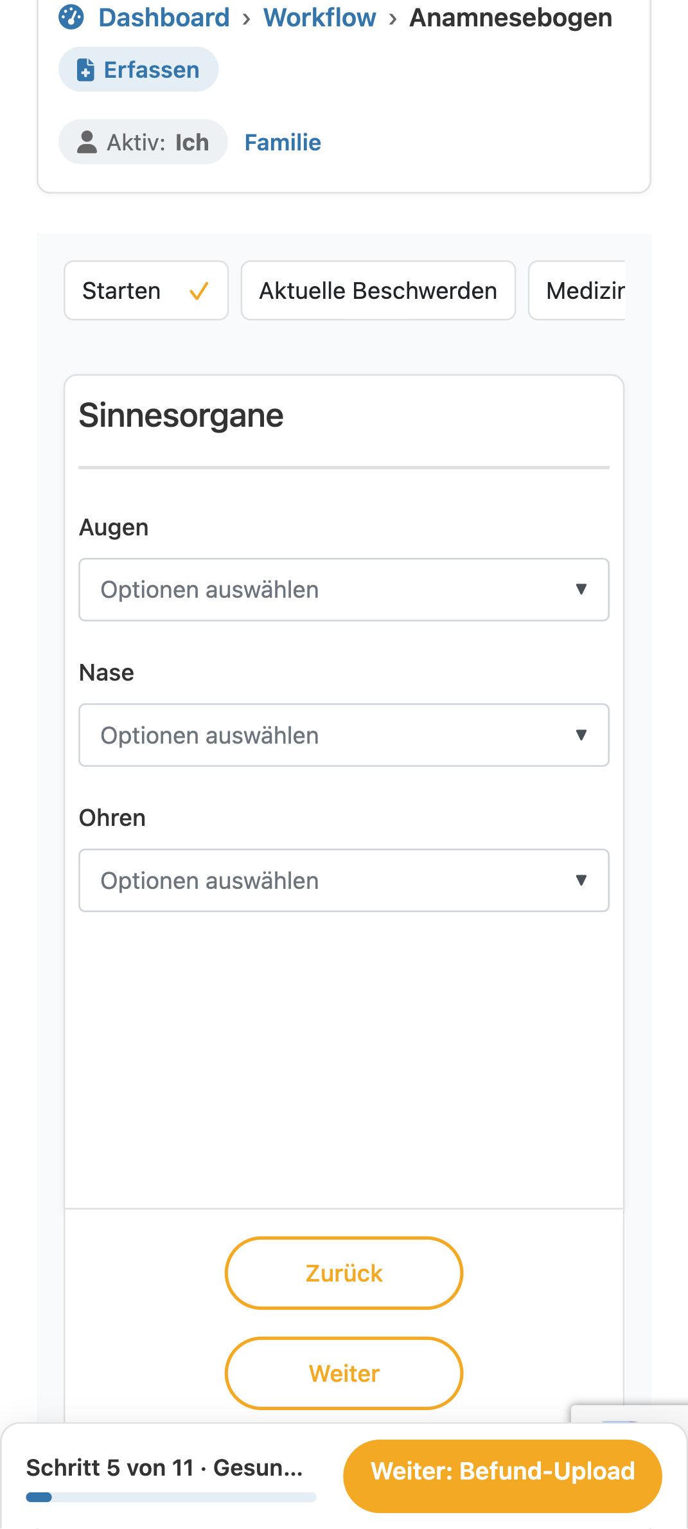Click the Erfassen document plus icon
688x1529 pixels.
point(85,69)
